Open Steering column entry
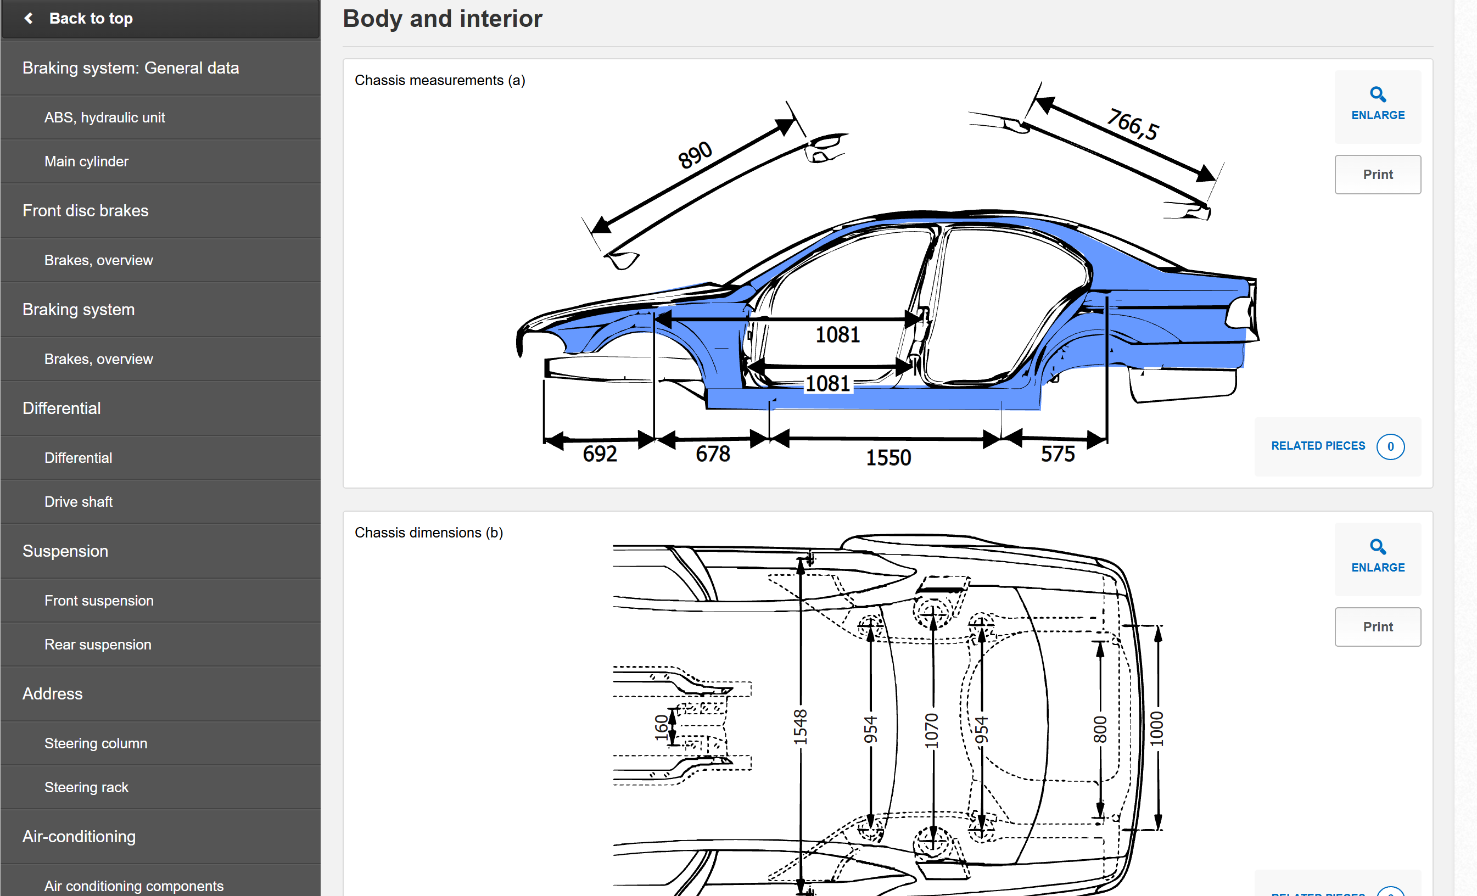1477x896 pixels. point(161,743)
